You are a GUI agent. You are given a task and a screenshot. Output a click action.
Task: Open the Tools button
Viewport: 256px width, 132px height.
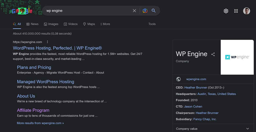click(152, 24)
